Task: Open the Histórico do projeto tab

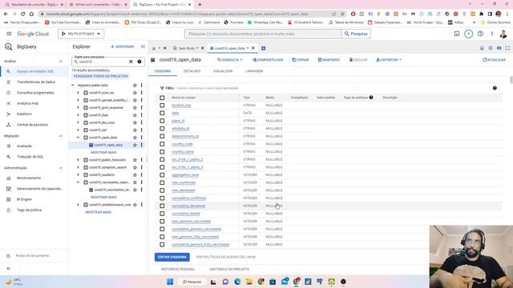Action: [229, 270]
